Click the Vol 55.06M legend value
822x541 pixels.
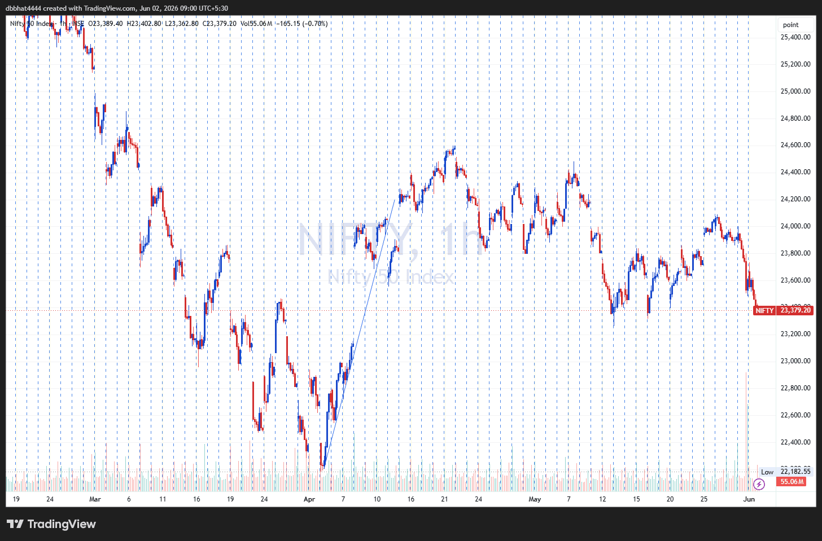[x=256, y=24]
